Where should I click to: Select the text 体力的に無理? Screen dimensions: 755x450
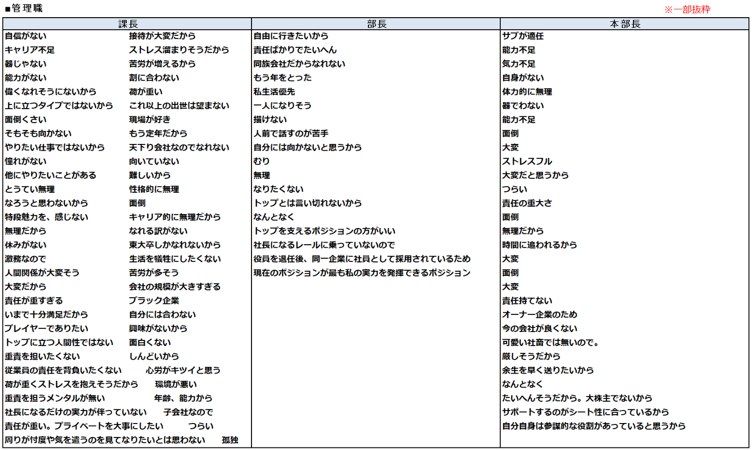tap(527, 91)
